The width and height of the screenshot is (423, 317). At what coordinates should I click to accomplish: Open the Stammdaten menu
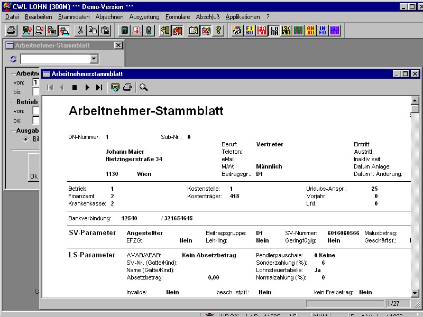[x=74, y=17]
